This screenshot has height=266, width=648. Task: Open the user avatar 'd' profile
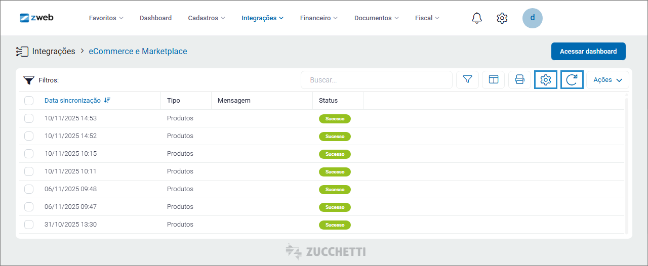[532, 18]
